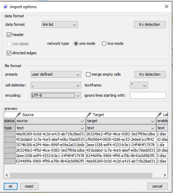Click the pencil icon beside Source column

pos(18,114)
